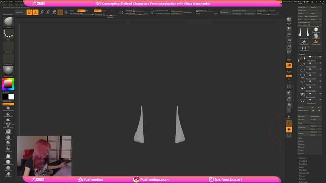Click the large horns current tool thumbnail
Image resolution: width=326 pixels, height=183 pixels.
[x=304, y=33]
